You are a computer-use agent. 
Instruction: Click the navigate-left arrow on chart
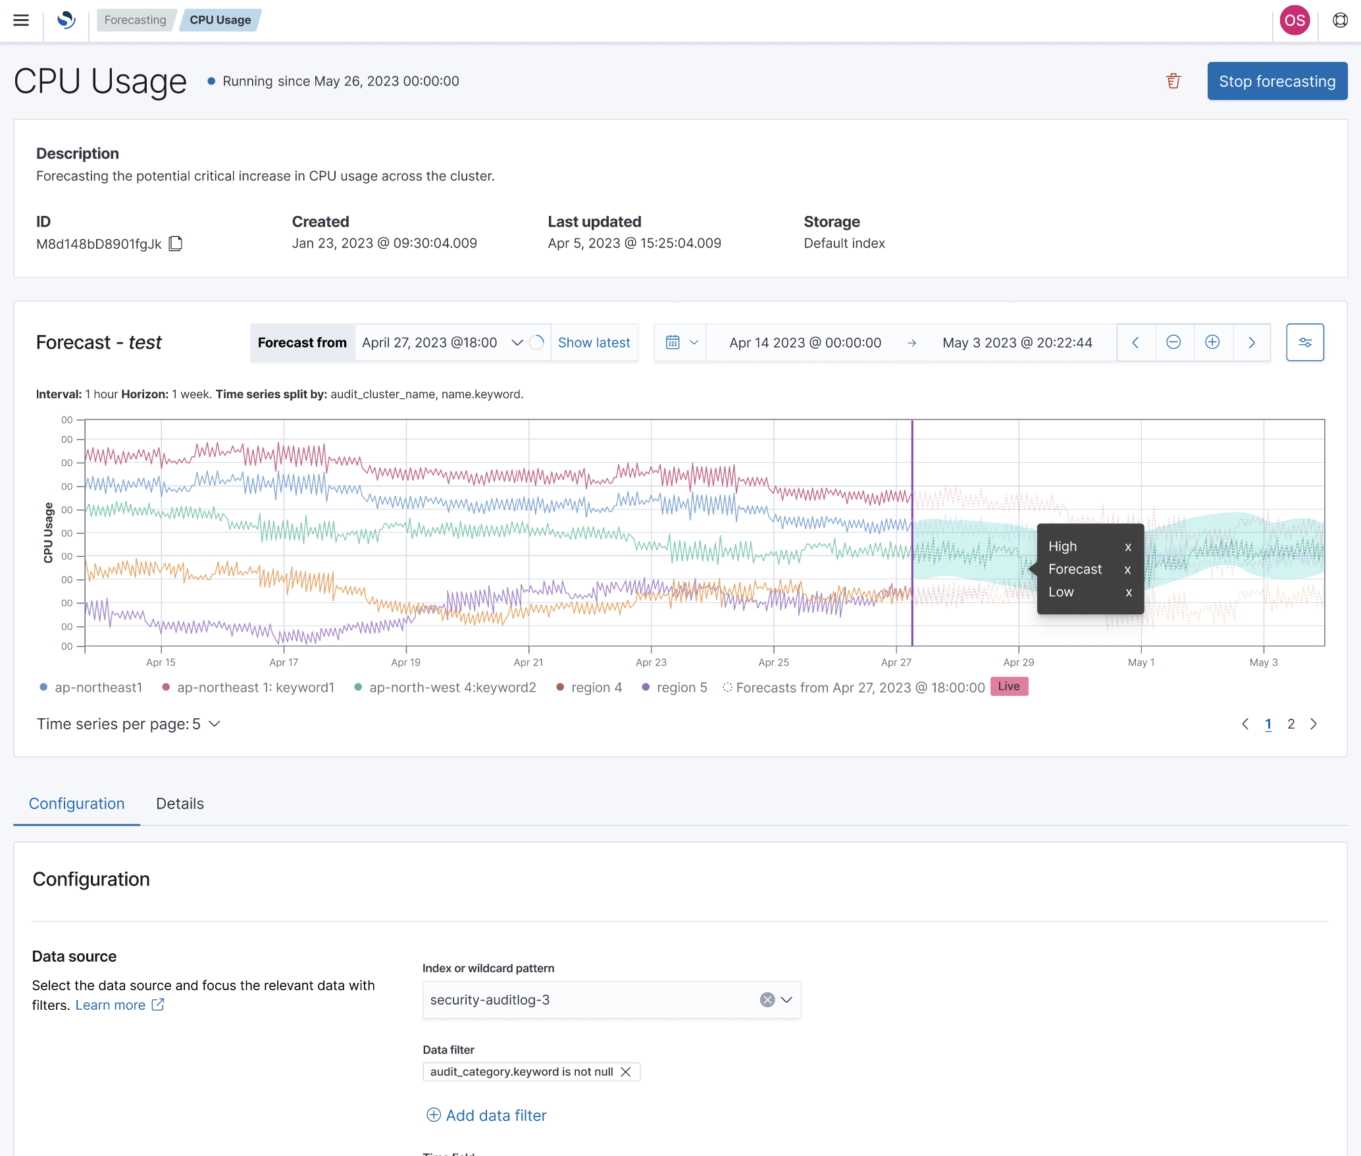click(1135, 342)
